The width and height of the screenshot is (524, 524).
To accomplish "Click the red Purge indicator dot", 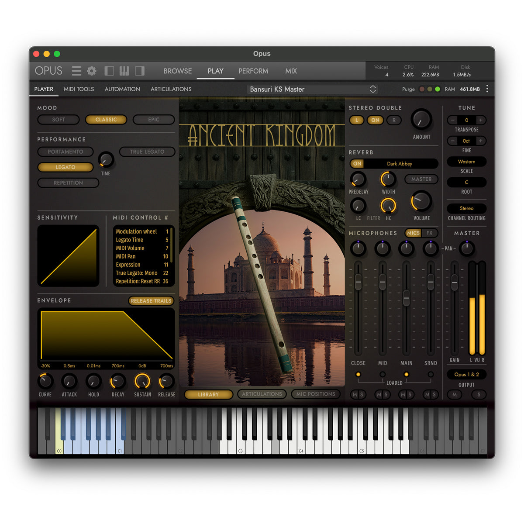I will click(x=422, y=89).
